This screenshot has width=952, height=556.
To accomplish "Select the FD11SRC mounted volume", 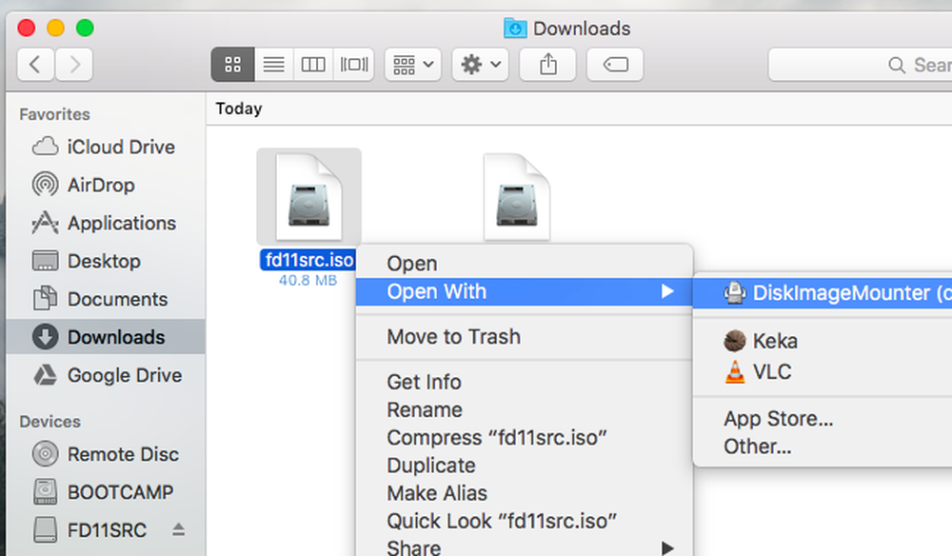I will (x=106, y=530).
